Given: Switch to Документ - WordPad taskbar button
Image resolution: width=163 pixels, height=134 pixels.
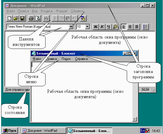Looking at the screenshot, I should pyautogui.click(x=44, y=131).
